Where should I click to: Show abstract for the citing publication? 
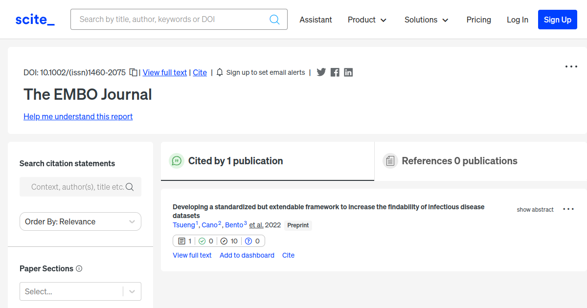click(x=535, y=209)
